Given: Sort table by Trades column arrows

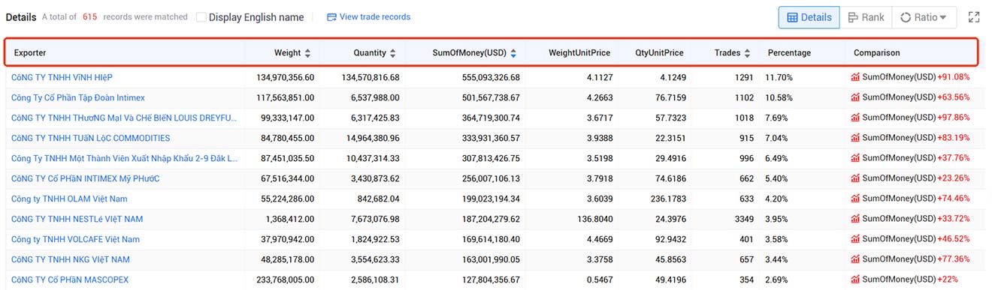Looking at the screenshot, I should click(x=748, y=53).
